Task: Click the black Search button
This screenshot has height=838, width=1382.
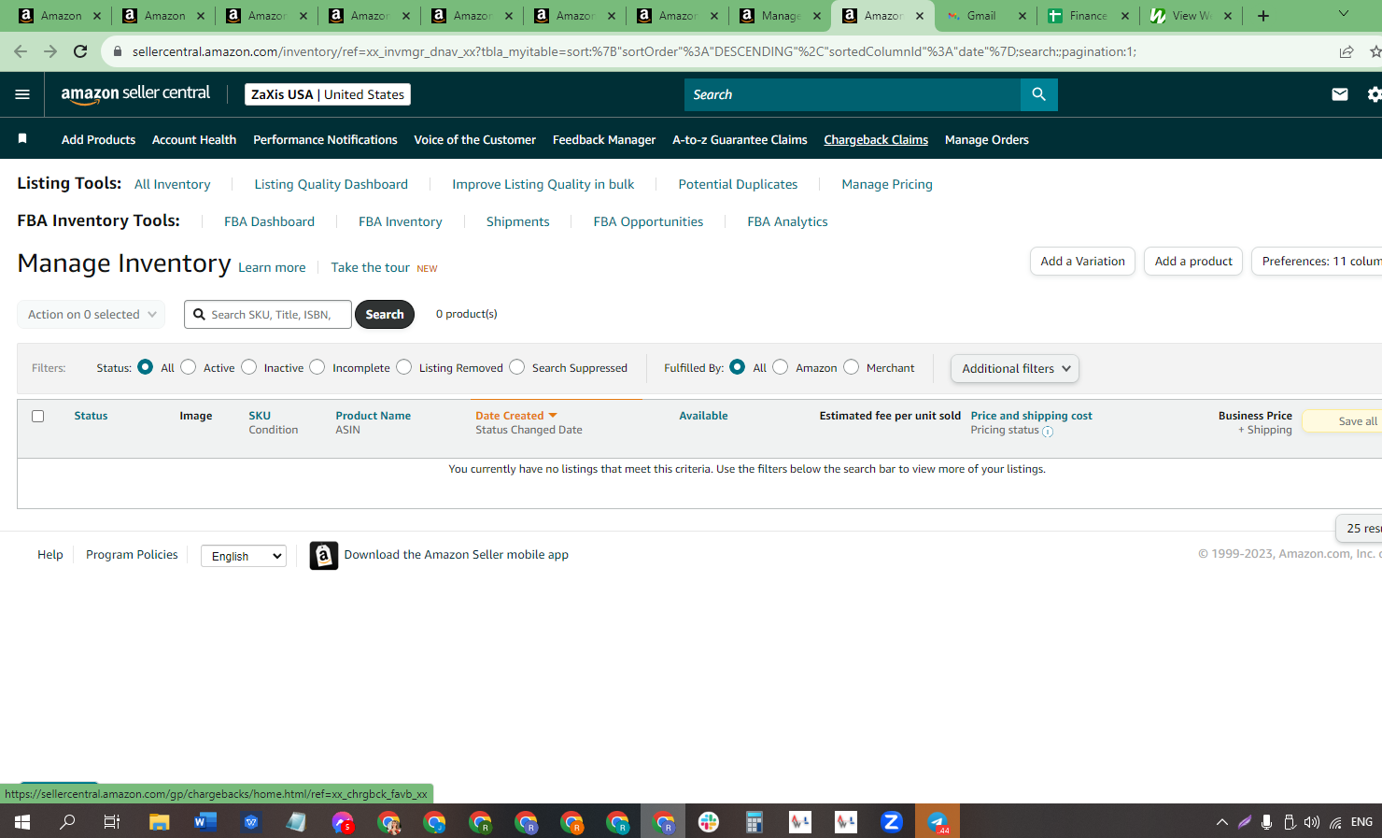Action: click(x=385, y=315)
